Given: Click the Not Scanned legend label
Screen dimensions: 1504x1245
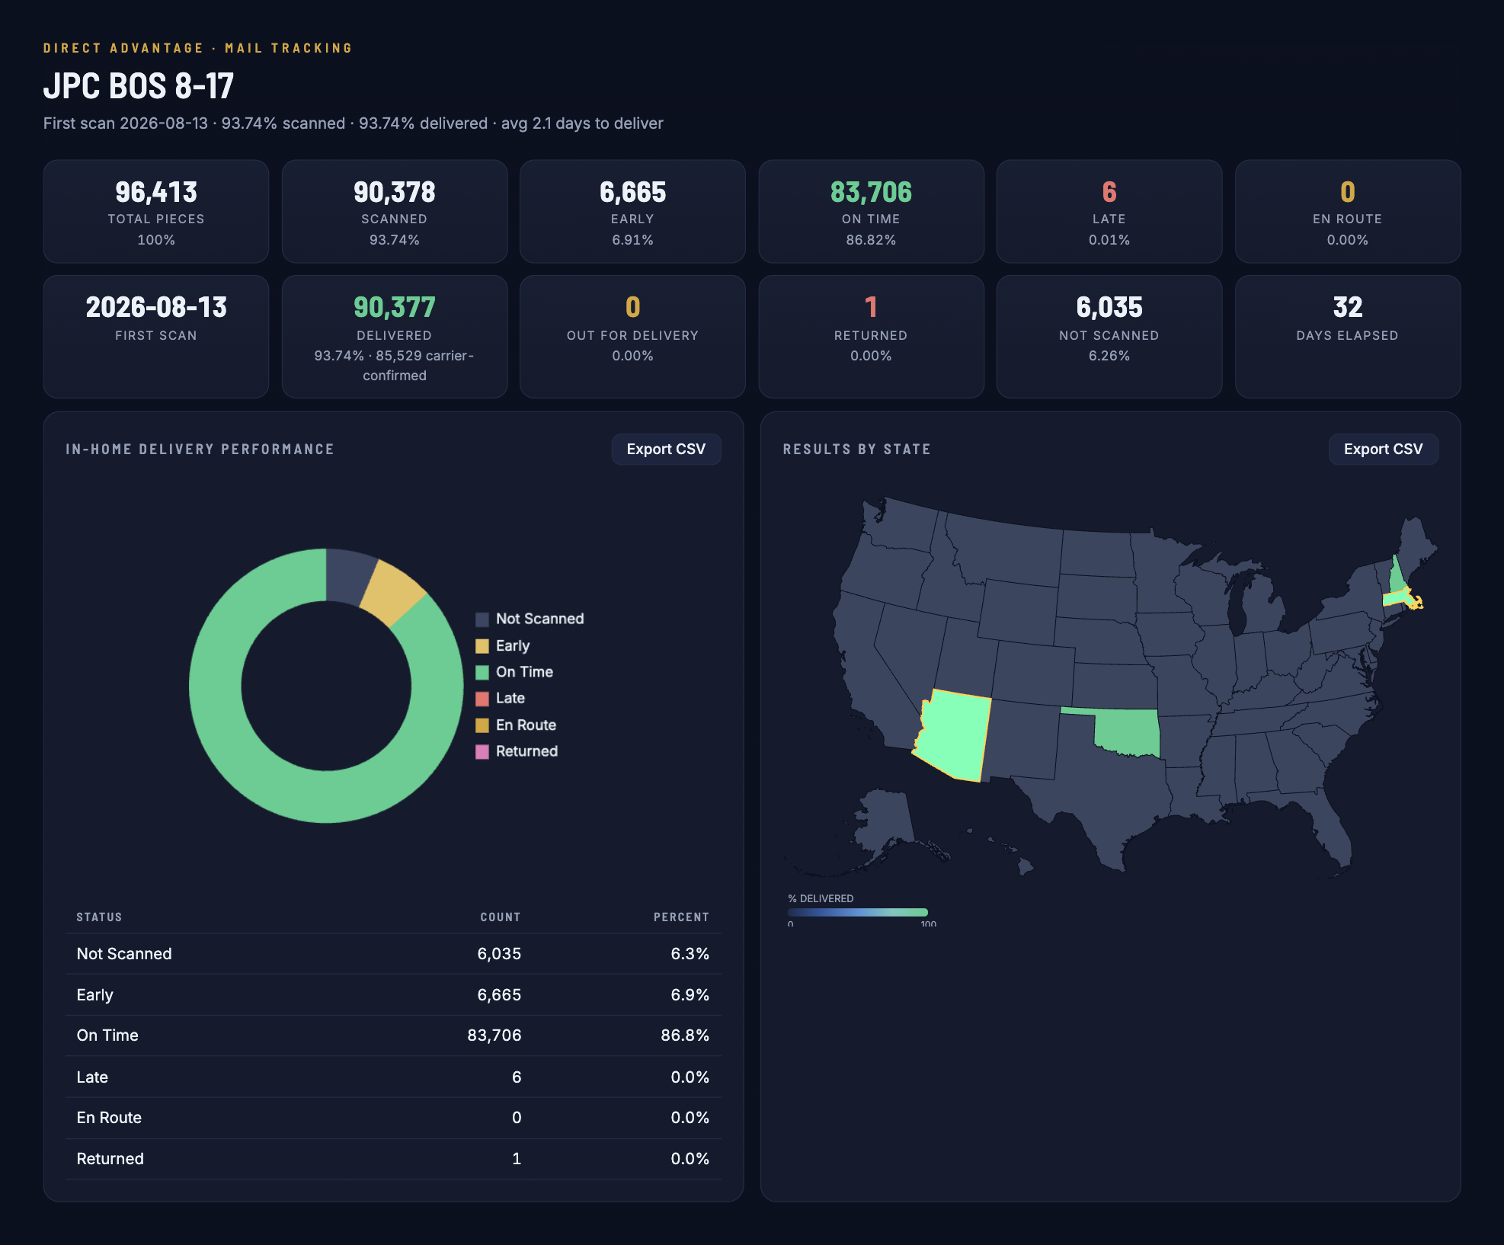Looking at the screenshot, I should (x=539, y=619).
